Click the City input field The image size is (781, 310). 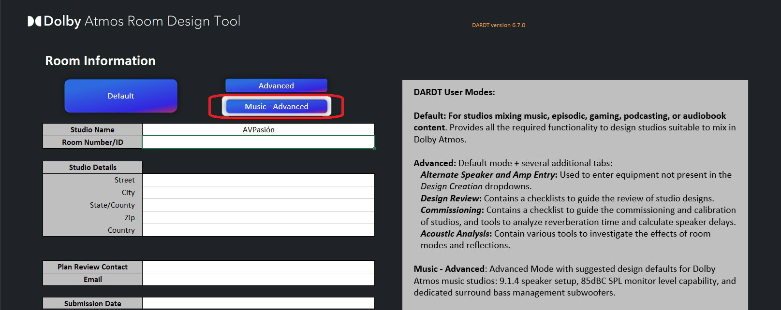tap(258, 192)
